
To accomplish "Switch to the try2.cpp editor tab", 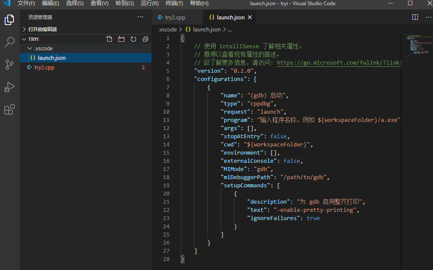I will tap(177, 17).
